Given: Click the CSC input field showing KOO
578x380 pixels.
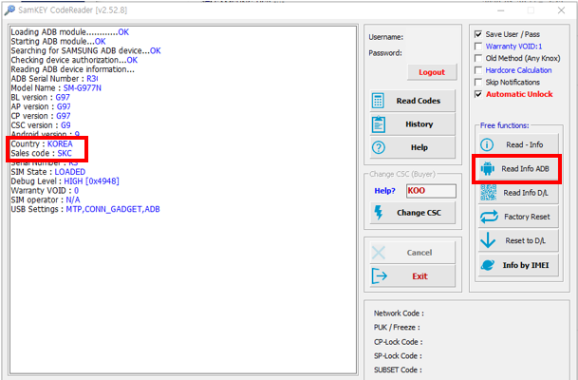Looking at the screenshot, I should pyautogui.click(x=431, y=191).
